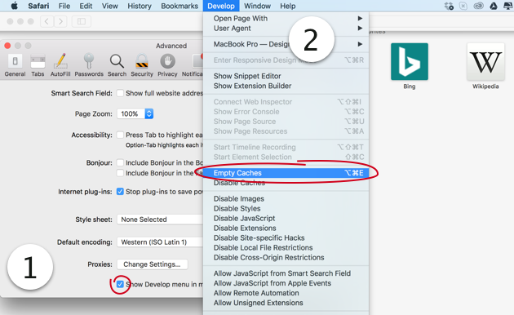
Task: Open the General preferences pane icon
Action: pyautogui.click(x=15, y=65)
